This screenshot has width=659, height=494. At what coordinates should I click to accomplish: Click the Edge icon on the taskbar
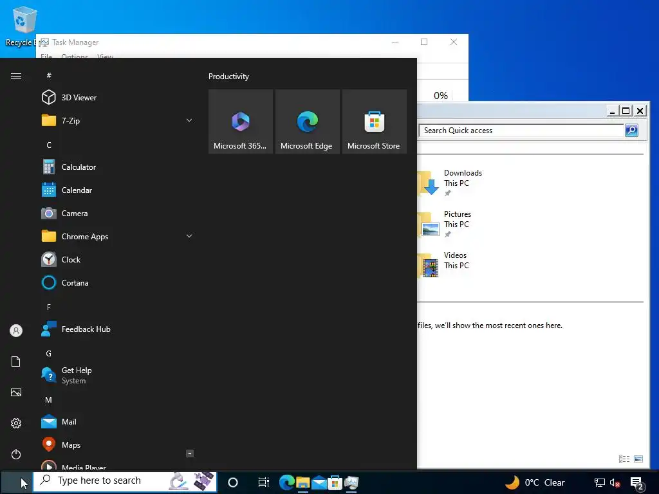tap(286, 482)
